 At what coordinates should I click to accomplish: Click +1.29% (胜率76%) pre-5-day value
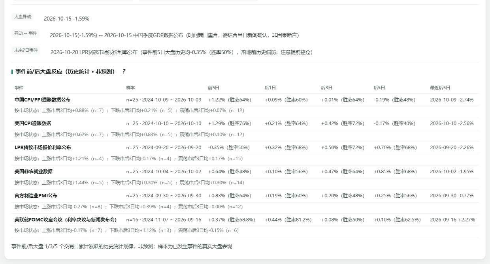(x=230, y=124)
